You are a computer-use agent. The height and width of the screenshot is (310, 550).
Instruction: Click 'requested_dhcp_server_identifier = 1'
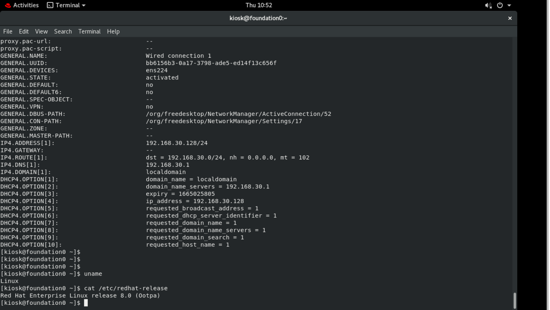(x=211, y=216)
